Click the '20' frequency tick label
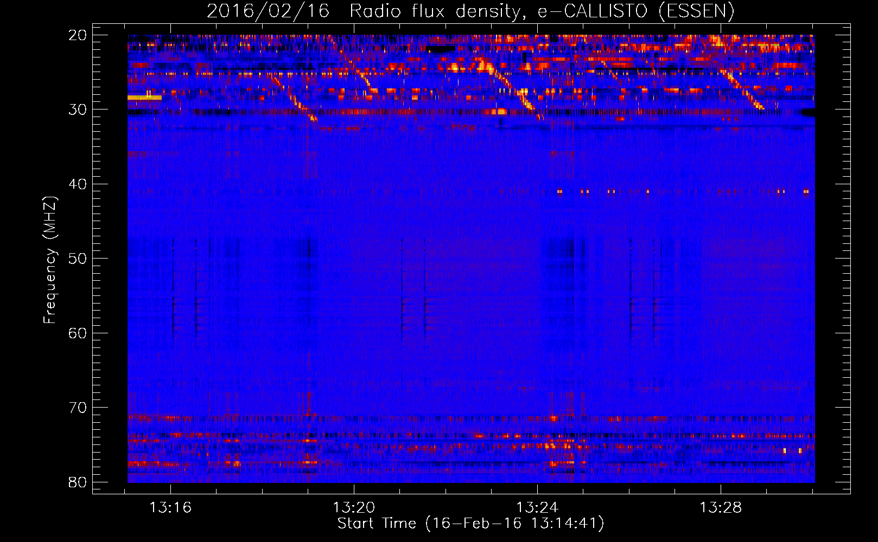 point(78,35)
